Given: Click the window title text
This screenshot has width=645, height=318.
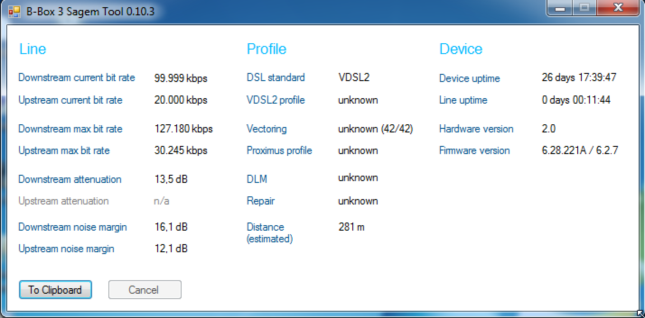Looking at the screenshot, I should click(x=90, y=11).
